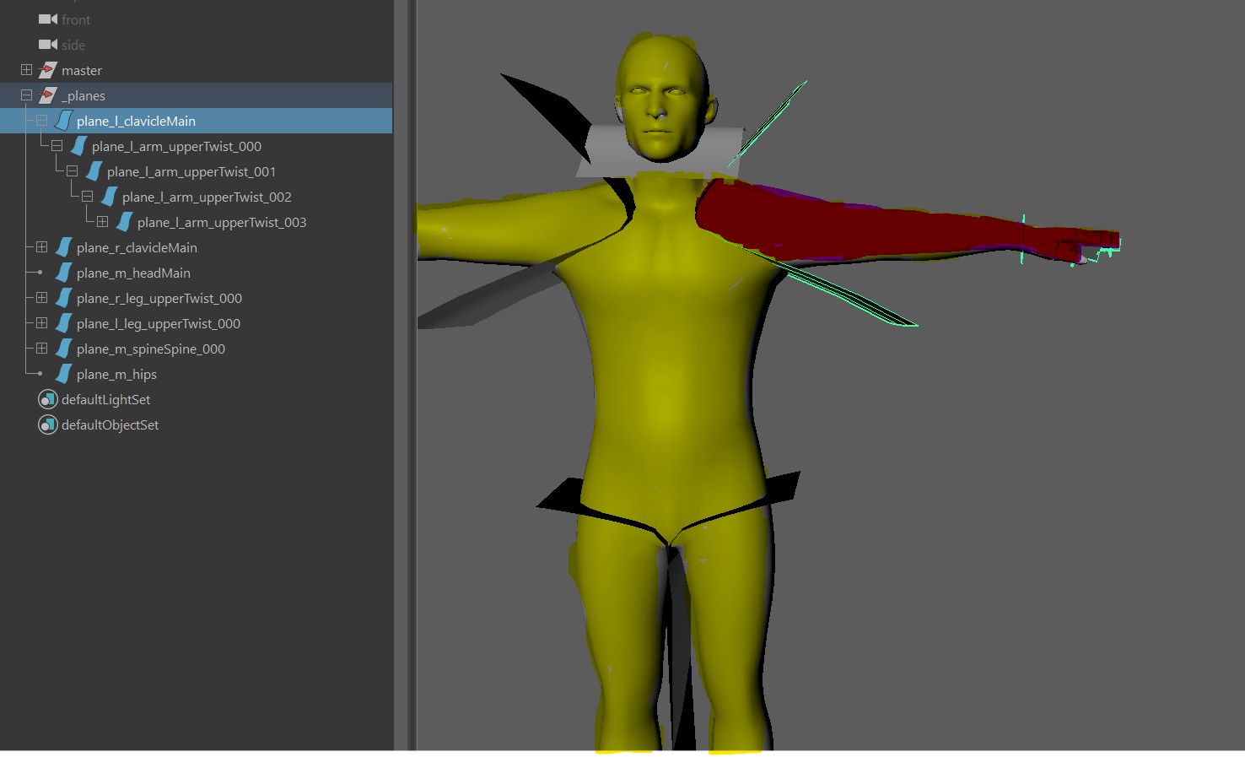Select plane_l_arm_upperTwist_002 item
This screenshot has height=757, width=1245.
(206, 197)
